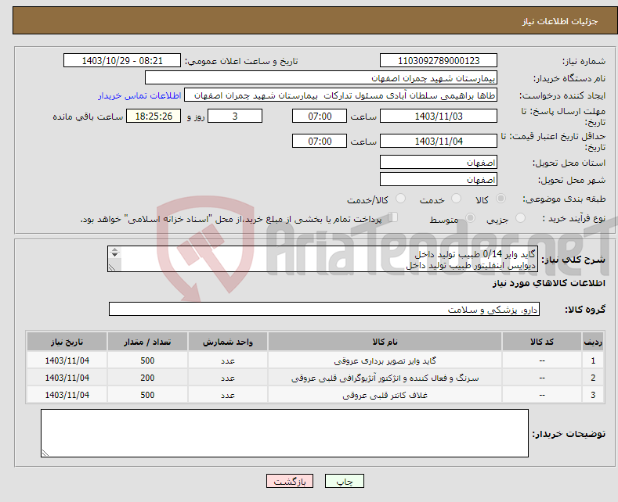Select the خدمت radio button
Image resolution: width=618 pixels, height=502 pixels.
point(456,199)
